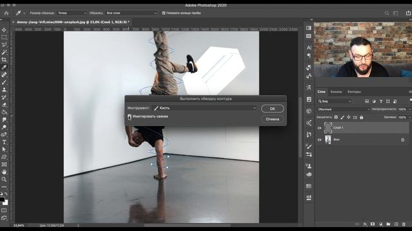The width and height of the screenshot is (412, 231).
Task: Switch to the Каналы tab
Action: (x=336, y=92)
